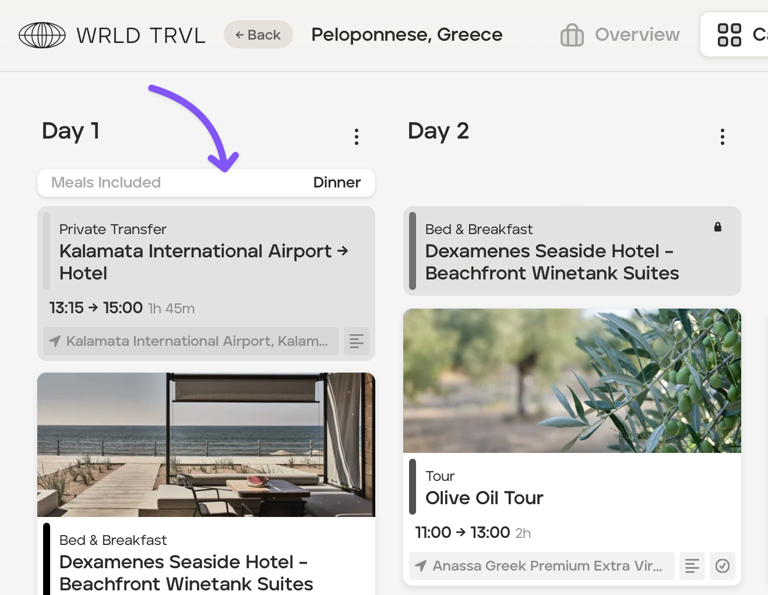Click the WRLD TRVL globe logo
The height and width of the screenshot is (595, 768).
click(x=42, y=36)
